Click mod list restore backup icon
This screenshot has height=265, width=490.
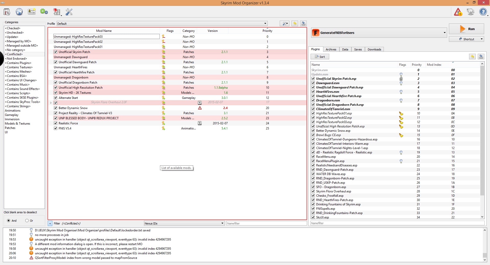point(295,23)
